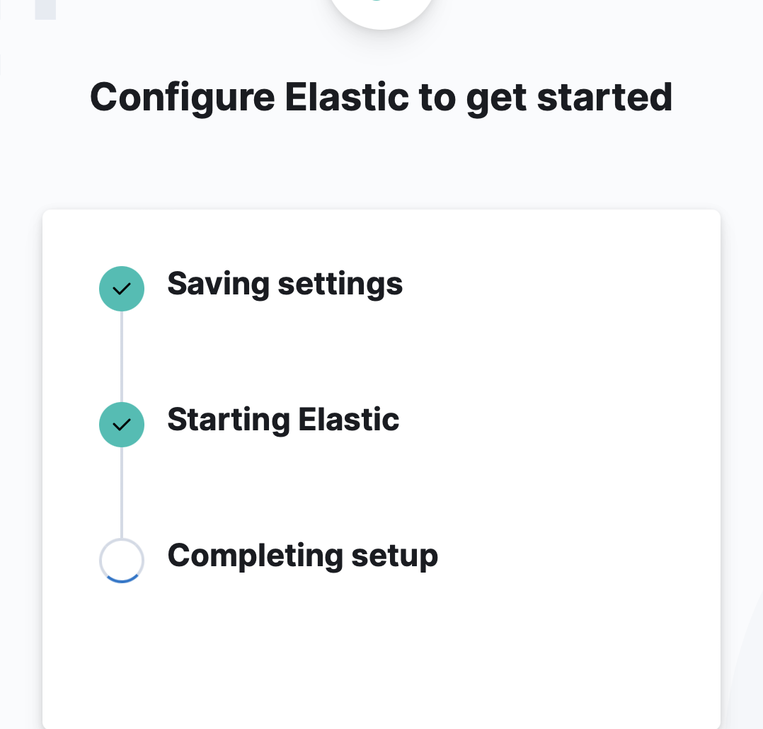Click the word Completing in the last step
The height and width of the screenshot is (729, 763).
pos(255,556)
